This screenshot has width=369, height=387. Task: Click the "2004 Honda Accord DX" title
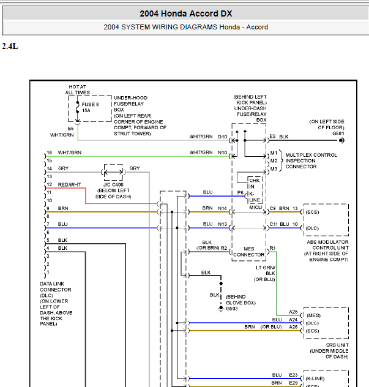[x=186, y=13]
